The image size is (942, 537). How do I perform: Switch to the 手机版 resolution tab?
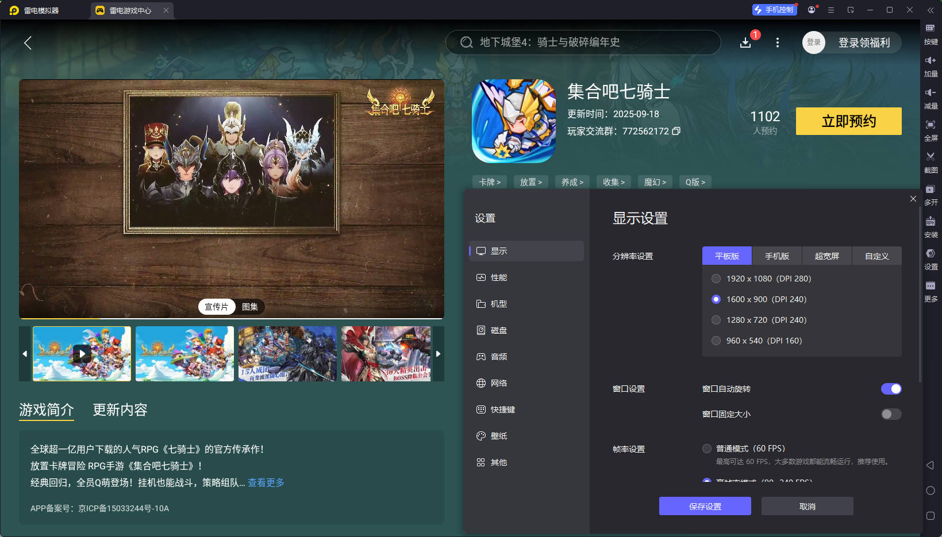pos(777,256)
